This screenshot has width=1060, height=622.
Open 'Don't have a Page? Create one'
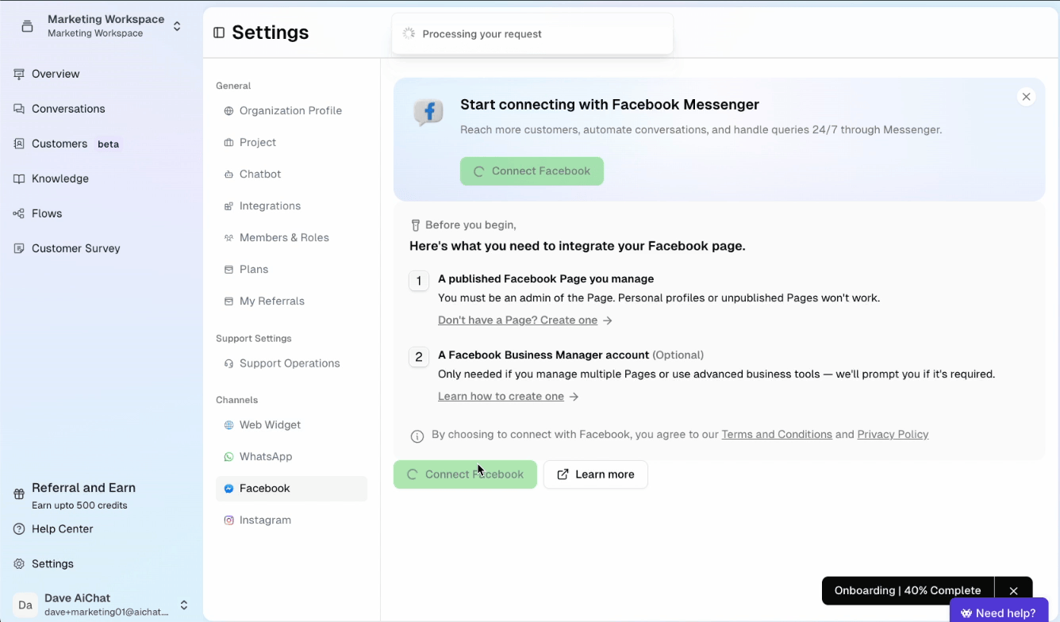coord(517,320)
